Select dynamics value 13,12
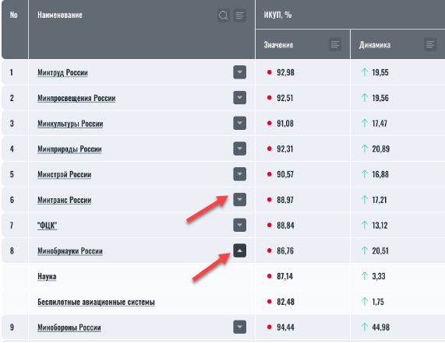The width and height of the screenshot is (445, 343). [380, 226]
